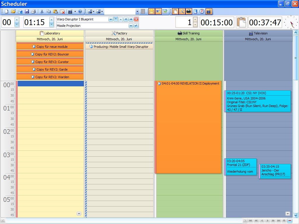The image size is (299, 224).
Task: Select the Frontal 21 (ZDF) appointment
Action: (x=241, y=167)
